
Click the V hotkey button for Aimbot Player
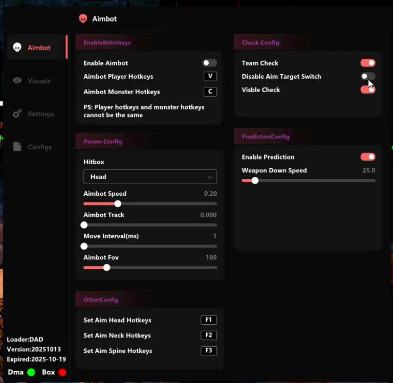click(x=210, y=76)
